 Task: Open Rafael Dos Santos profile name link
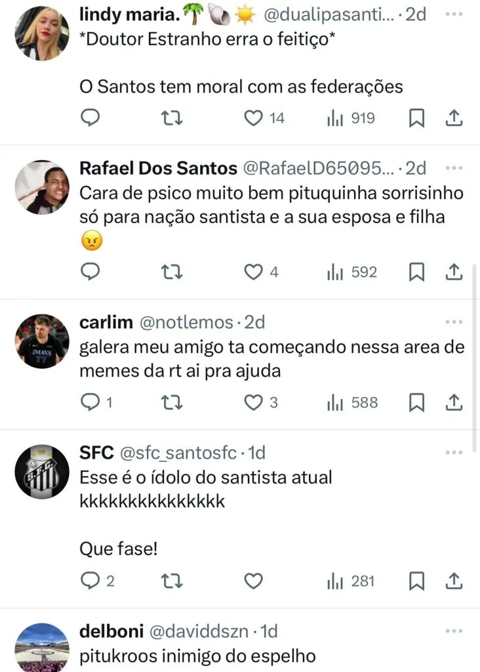(x=158, y=169)
